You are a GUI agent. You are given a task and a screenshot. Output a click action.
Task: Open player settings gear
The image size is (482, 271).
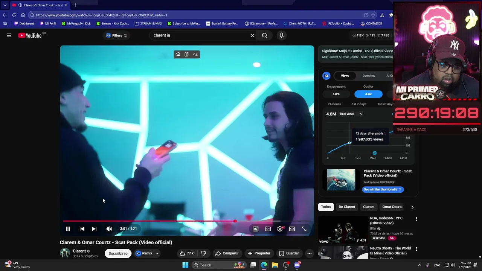pyautogui.click(x=280, y=229)
